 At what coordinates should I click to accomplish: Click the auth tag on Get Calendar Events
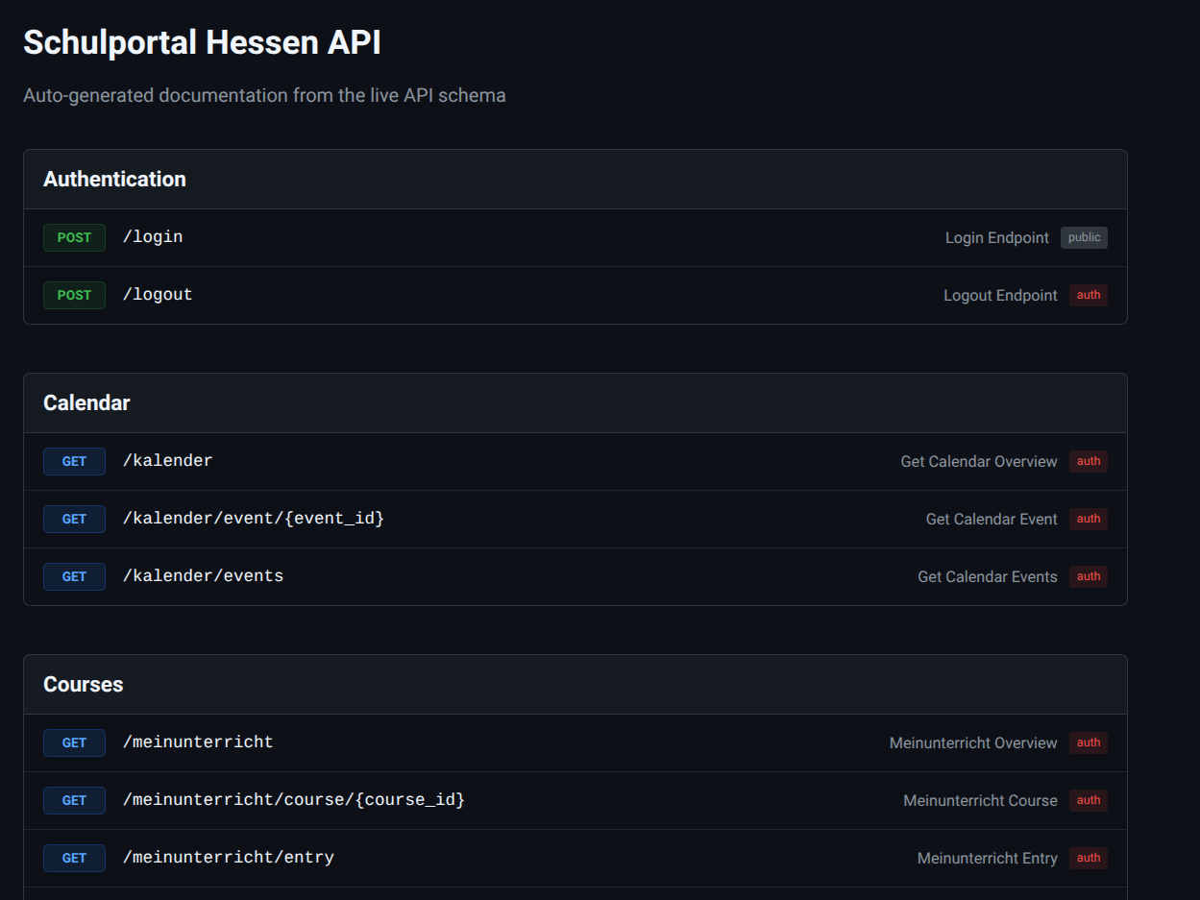point(1089,576)
